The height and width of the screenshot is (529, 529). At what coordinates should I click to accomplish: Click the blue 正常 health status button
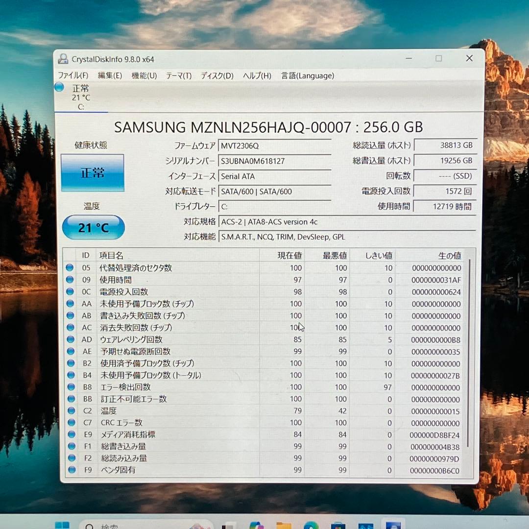93,172
